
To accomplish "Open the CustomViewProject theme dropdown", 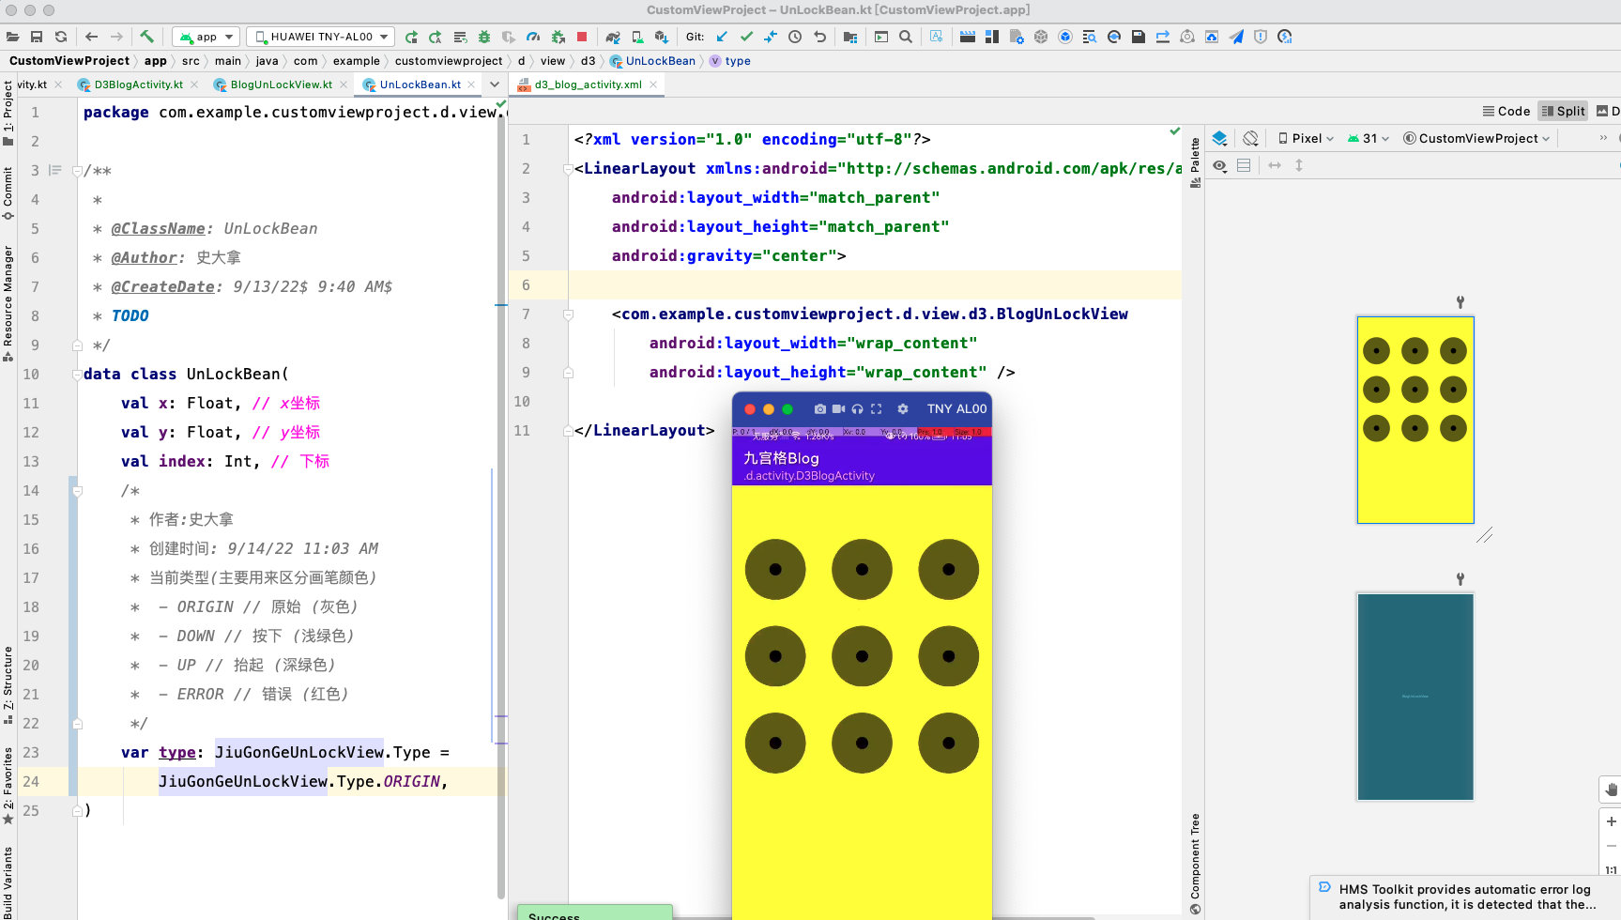I will click(1476, 138).
